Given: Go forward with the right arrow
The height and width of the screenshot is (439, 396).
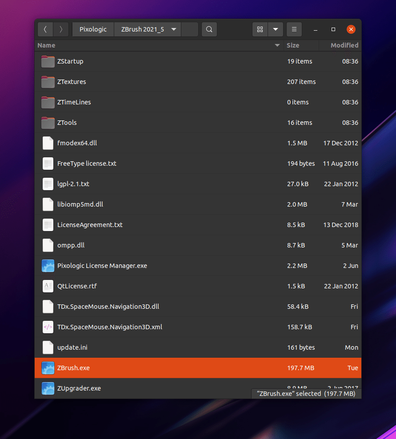Looking at the screenshot, I should click(61, 29).
